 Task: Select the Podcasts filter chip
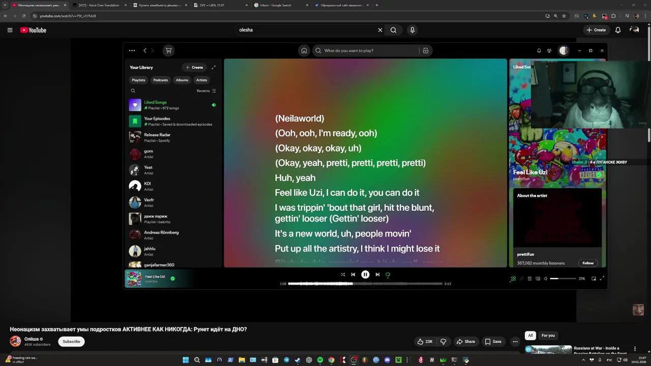point(161,80)
